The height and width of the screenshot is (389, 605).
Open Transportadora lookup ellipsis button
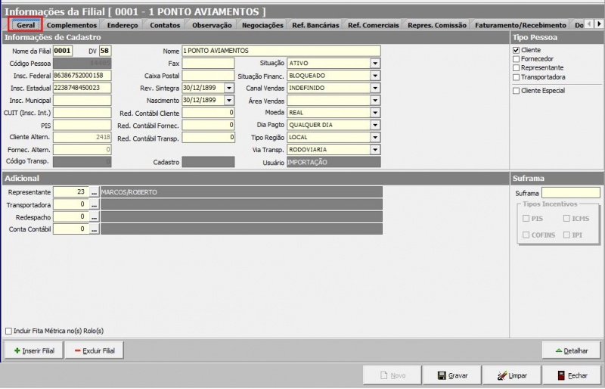pyautogui.click(x=95, y=204)
